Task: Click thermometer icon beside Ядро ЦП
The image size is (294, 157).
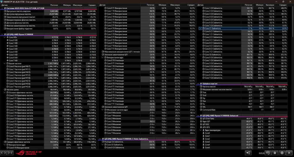Action: 201,121
